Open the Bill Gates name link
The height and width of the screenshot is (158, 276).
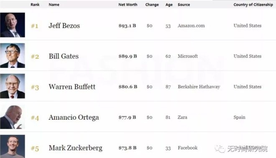[64, 56]
